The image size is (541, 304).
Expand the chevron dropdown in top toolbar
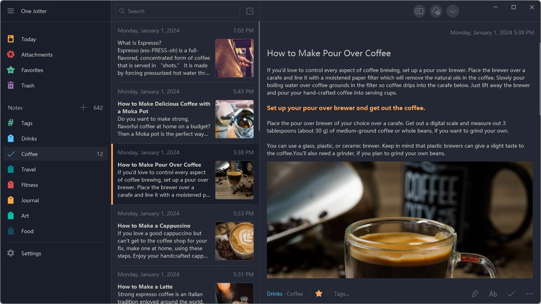click(x=453, y=11)
